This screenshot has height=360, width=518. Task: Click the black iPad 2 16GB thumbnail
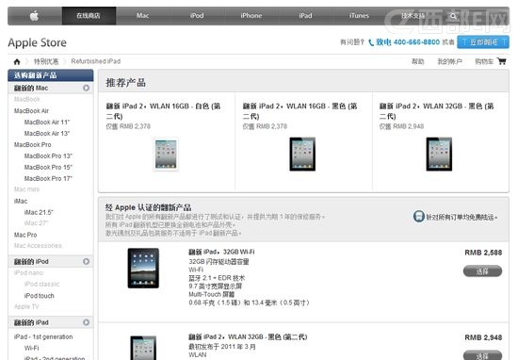[x=302, y=155]
